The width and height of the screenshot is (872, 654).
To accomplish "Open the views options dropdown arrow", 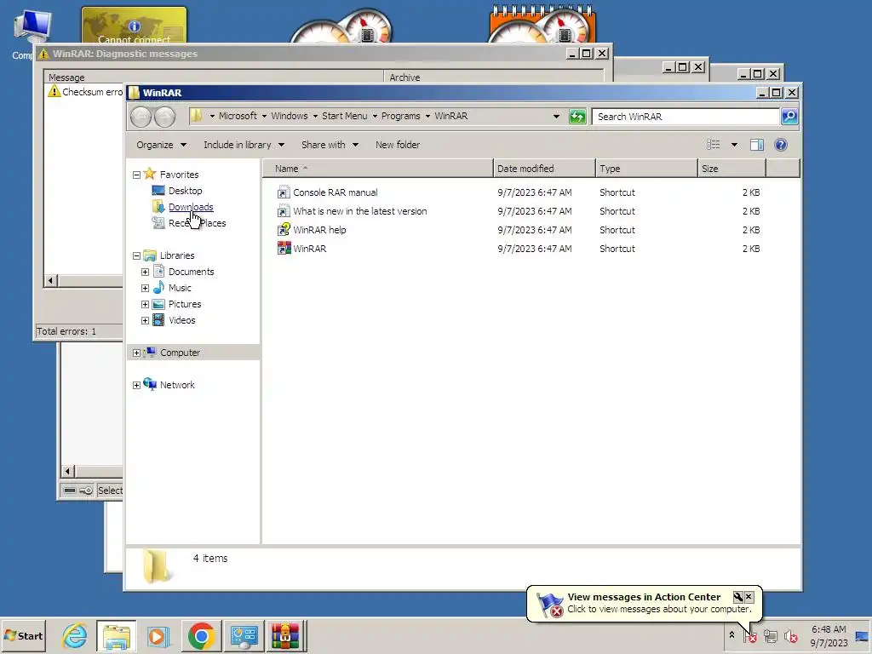I will pos(734,145).
